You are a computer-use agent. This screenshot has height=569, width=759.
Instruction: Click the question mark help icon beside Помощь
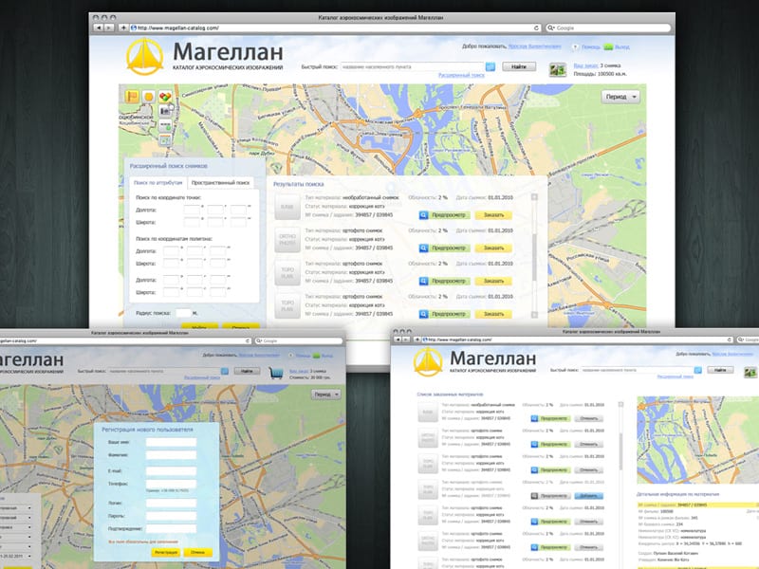point(575,46)
